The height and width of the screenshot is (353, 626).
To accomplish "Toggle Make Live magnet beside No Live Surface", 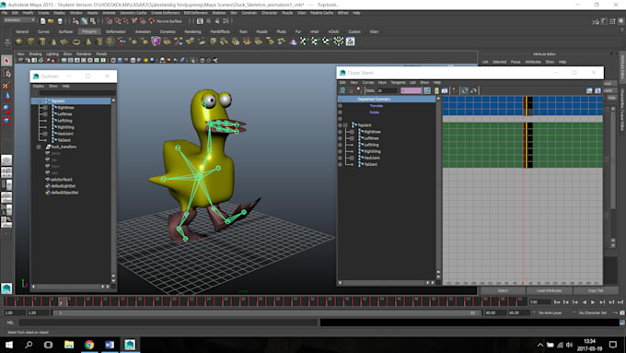I will pos(151,21).
